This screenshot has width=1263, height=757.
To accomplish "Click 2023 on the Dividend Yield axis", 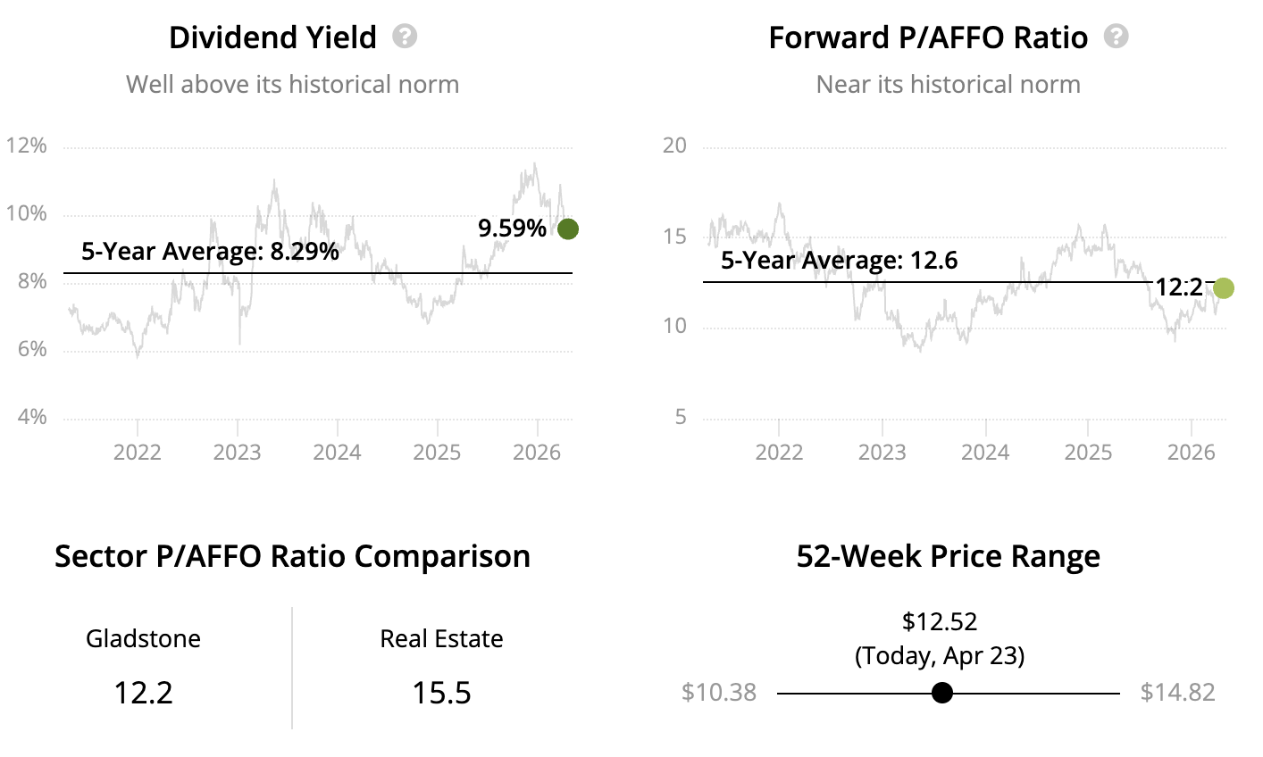I will click(x=237, y=452).
